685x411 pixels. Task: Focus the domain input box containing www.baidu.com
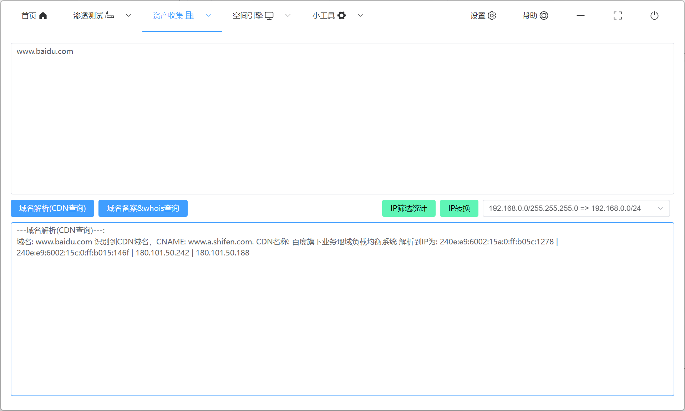pos(342,118)
